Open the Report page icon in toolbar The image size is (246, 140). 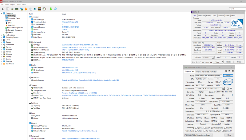(x=8, y=9)
